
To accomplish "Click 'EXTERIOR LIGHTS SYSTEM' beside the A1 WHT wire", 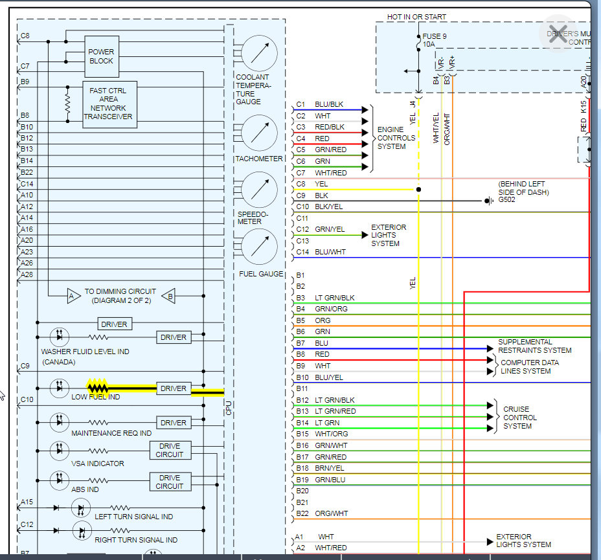I will pos(523,541).
